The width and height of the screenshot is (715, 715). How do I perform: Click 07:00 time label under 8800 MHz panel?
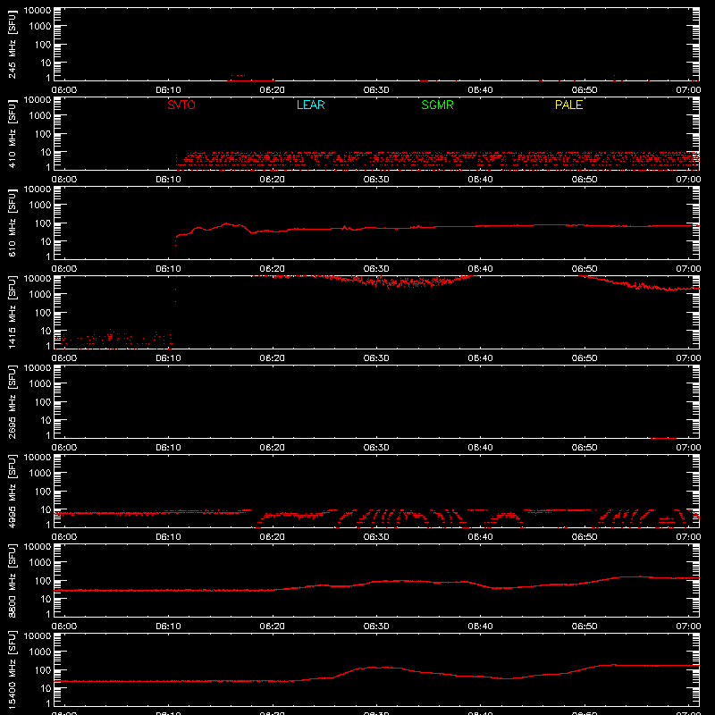coord(688,627)
